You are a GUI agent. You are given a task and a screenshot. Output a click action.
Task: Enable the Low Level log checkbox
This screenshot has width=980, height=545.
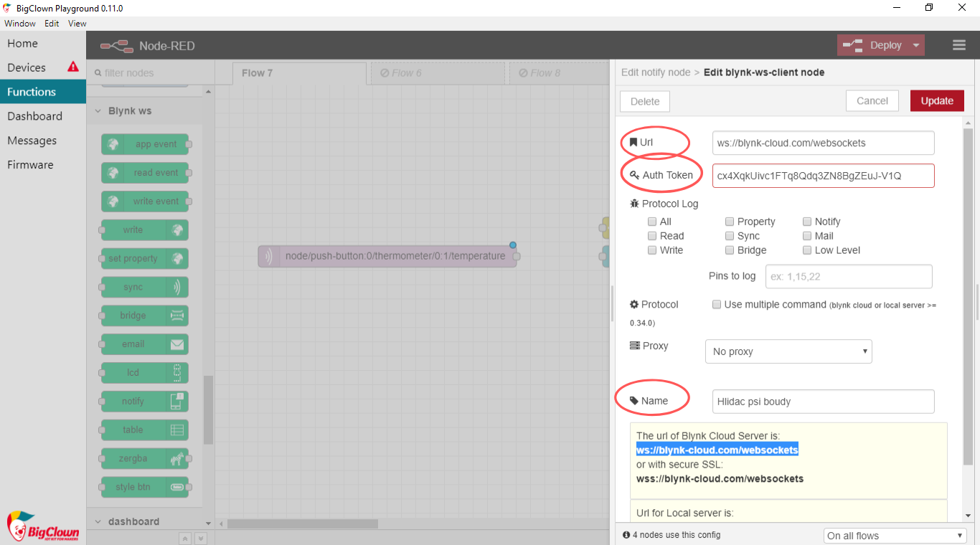(807, 250)
